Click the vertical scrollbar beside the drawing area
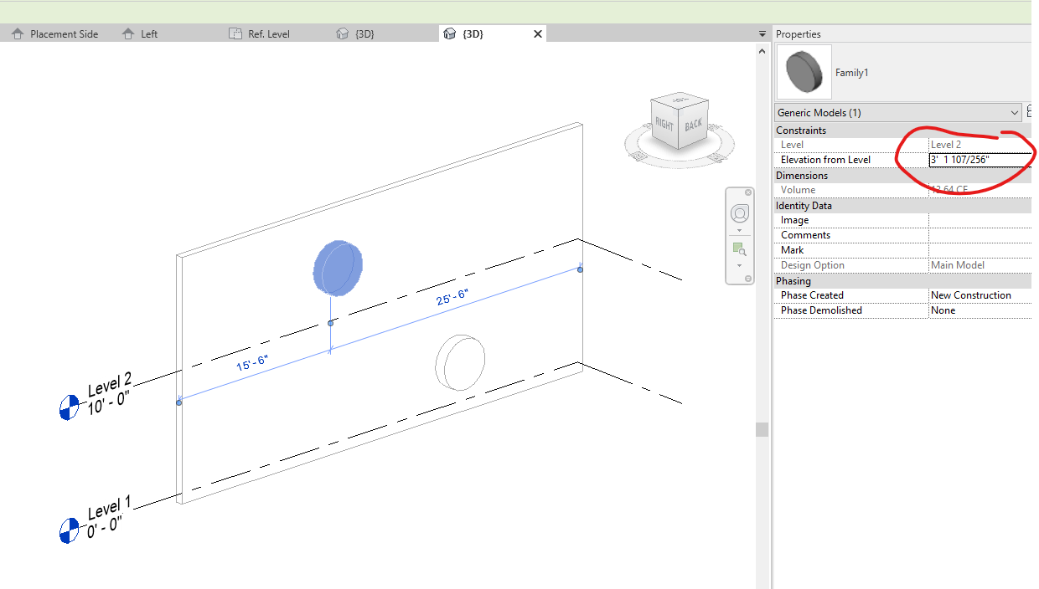The width and height of the screenshot is (1039, 589). pos(762,427)
